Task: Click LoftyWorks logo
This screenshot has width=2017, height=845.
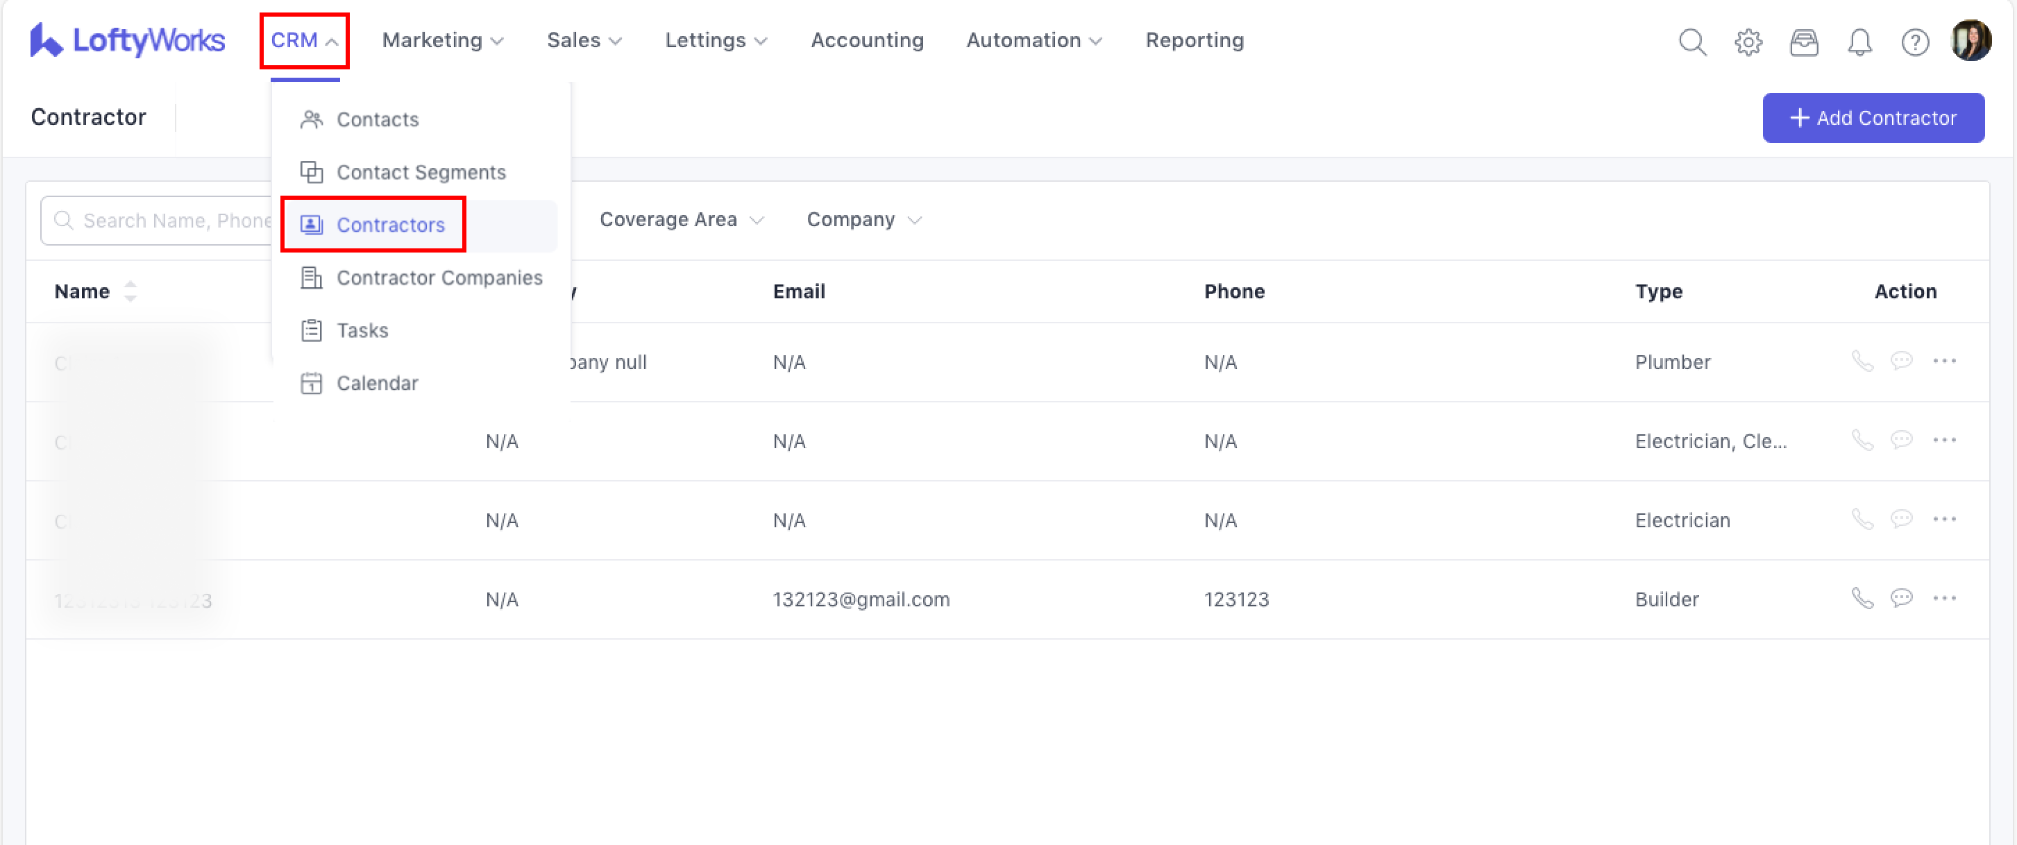Action: click(x=128, y=40)
